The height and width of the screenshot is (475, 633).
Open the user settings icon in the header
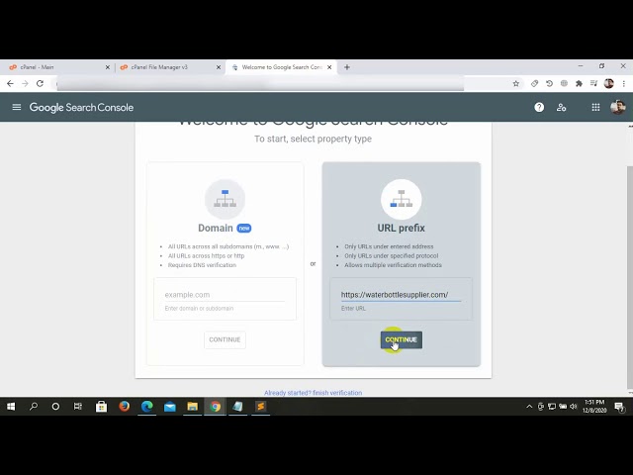coord(561,107)
